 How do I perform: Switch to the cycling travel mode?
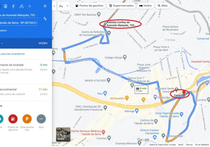[x=21, y=6]
